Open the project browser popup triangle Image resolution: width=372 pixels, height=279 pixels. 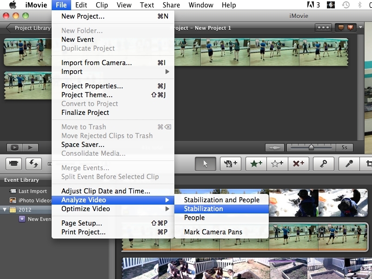[361, 27]
